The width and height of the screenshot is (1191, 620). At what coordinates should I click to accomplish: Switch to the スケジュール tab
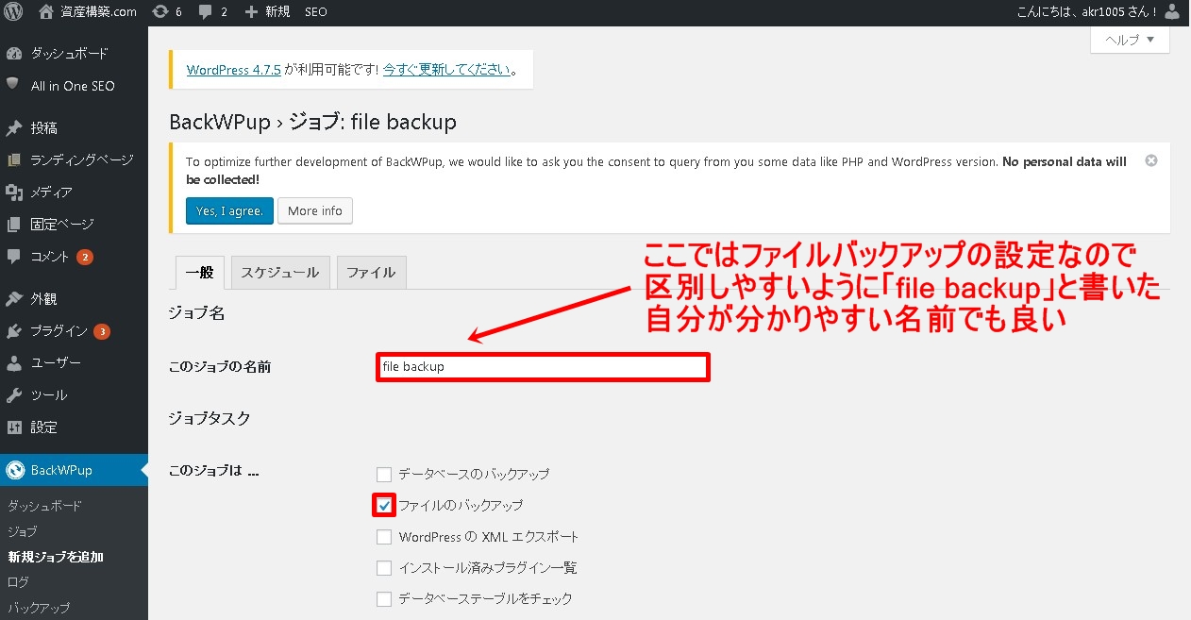(x=280, y=273)
